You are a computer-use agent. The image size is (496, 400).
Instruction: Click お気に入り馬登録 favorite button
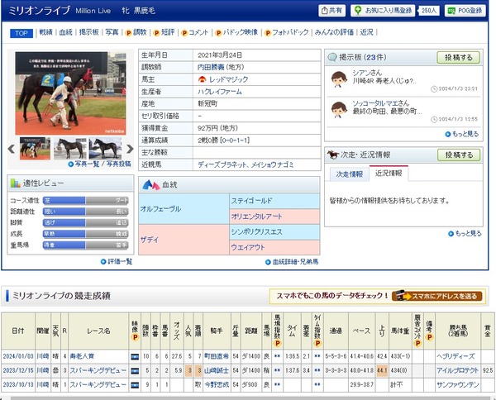[383, 11]
